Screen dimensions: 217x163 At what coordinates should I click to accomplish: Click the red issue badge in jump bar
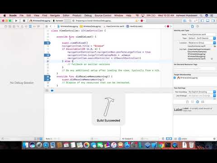coord(168,26)
